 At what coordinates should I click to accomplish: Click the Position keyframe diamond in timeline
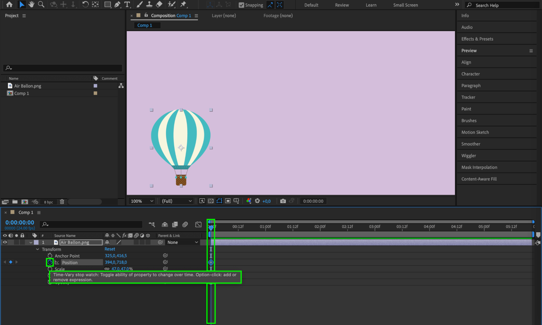pos(211,262)
